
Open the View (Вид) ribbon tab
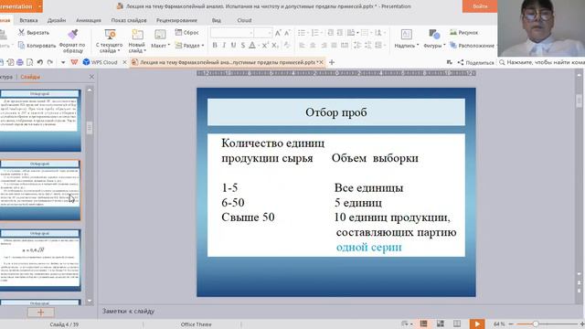pos(217,20)
